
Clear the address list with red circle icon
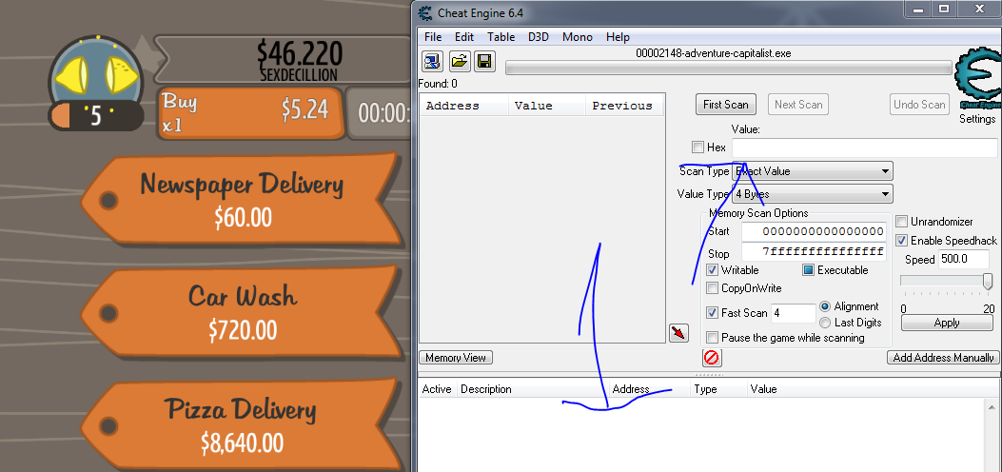click(x=712, y=358)
